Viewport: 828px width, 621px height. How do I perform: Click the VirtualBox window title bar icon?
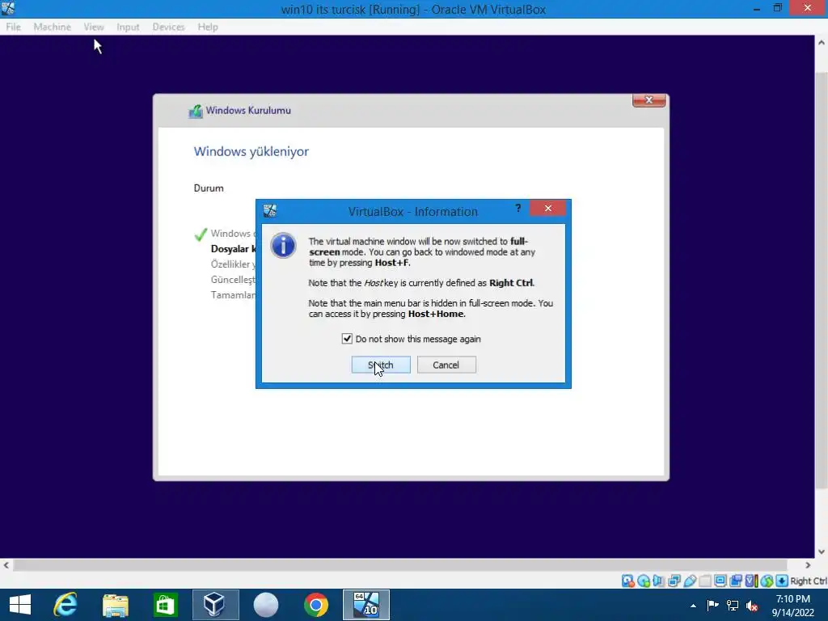(x=8, y=8)
